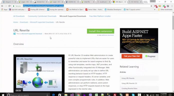Click the ENG language indicator
This screenshot has height=96, width=174.
[x=157, y=95]
